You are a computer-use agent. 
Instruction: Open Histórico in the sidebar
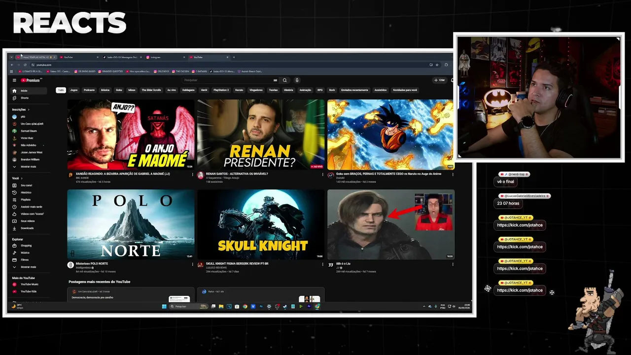30,192
